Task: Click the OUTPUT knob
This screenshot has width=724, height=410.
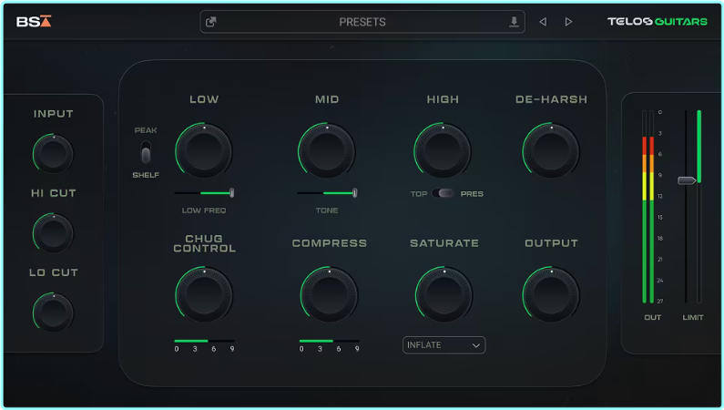Action: (x=551, y=295)
